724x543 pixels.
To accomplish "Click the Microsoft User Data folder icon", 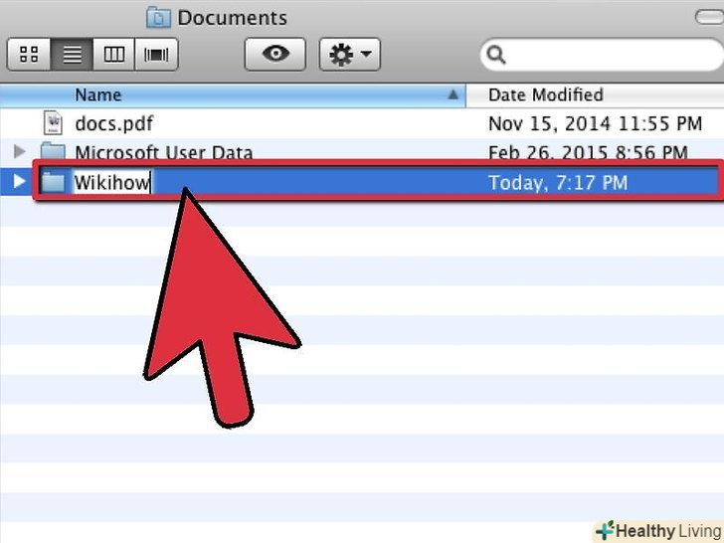I will coord(53,151).
